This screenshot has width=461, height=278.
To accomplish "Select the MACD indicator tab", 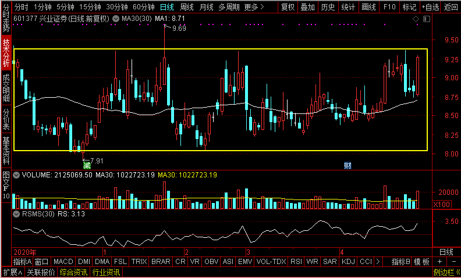I will click(x=63, y=261).
